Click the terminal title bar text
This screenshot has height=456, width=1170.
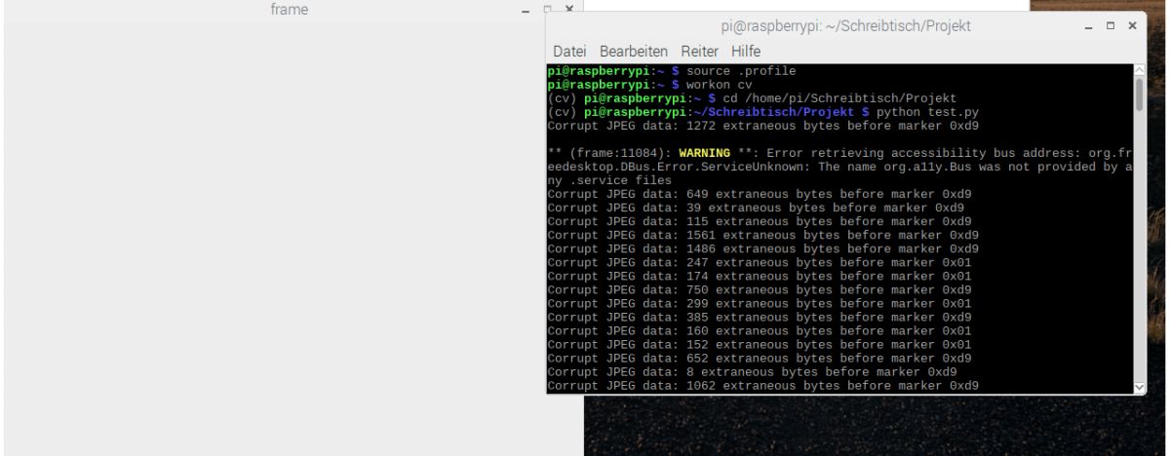coord(844,25)
